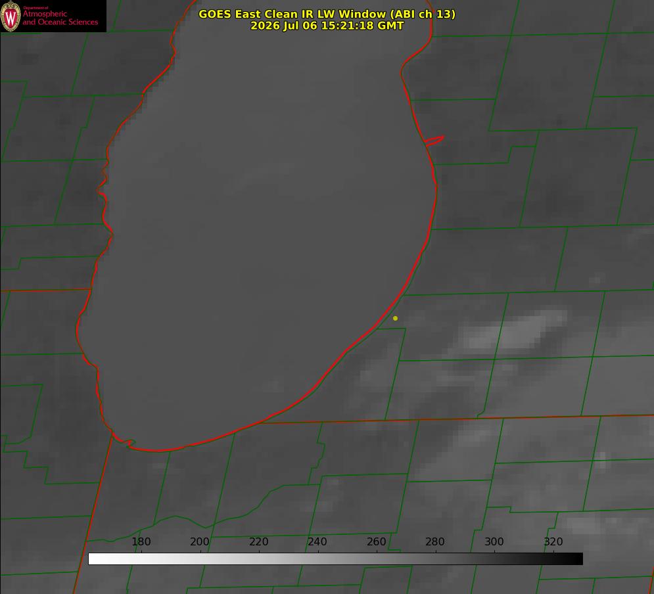Click the 180 label on the colorbar
Viewport: 654px width, 594px height.
point(141,541)
